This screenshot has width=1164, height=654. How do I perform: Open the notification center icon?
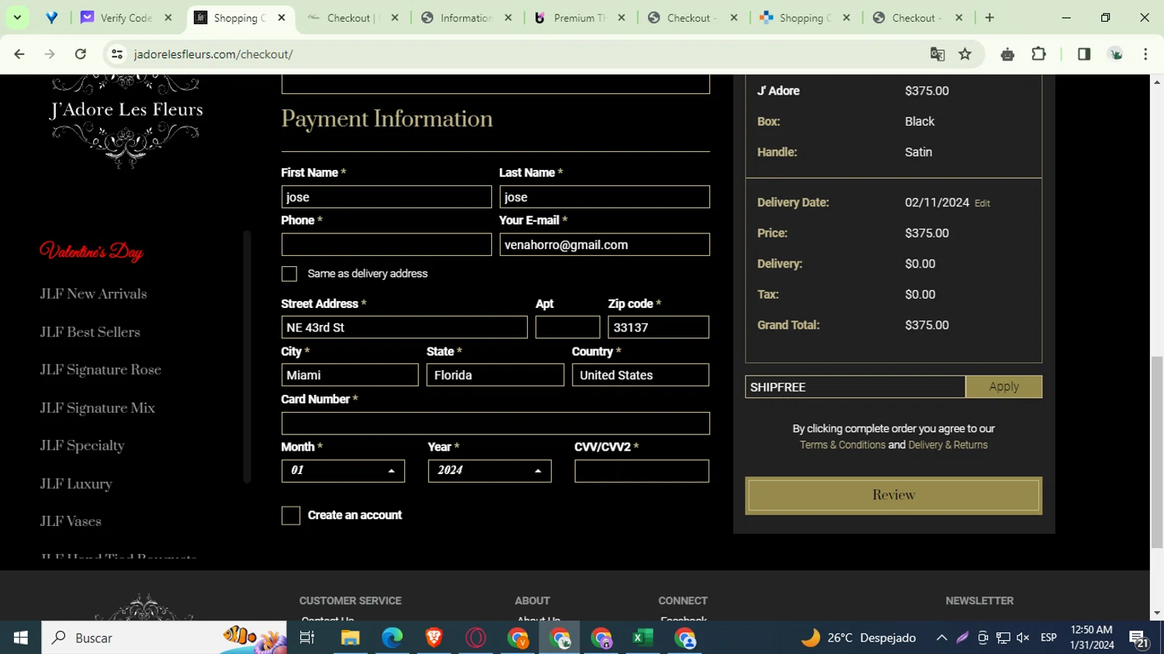[x=1139, y=638]
